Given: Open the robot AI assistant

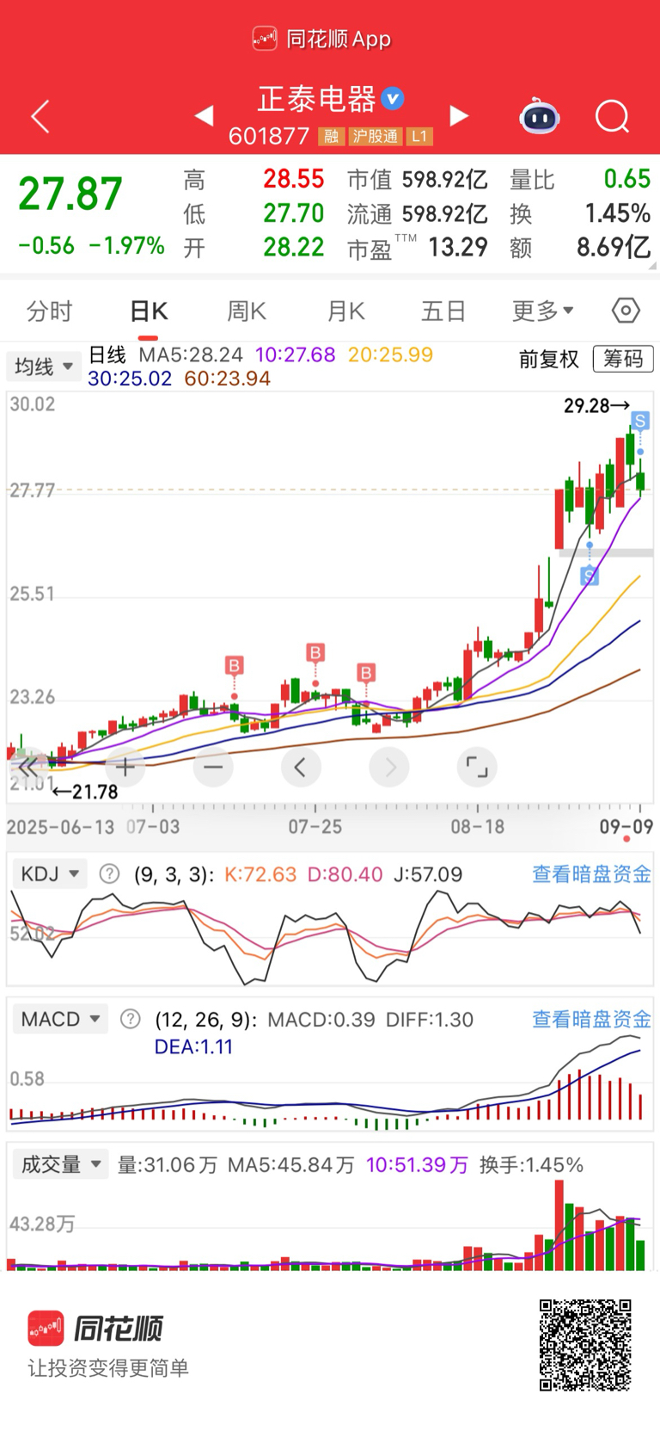Looking at the screenshot, I should coord(540,116).
